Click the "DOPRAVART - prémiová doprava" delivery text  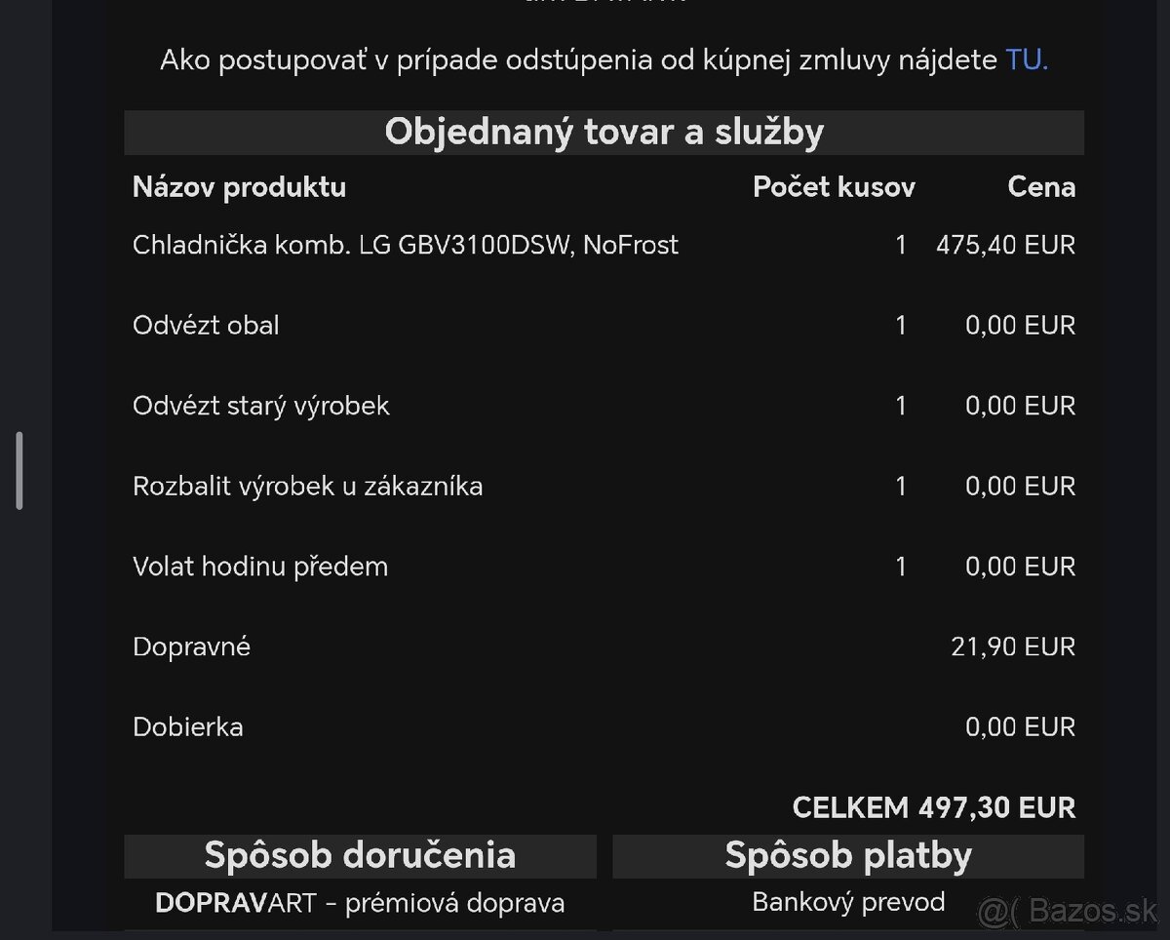coord(360,903)
